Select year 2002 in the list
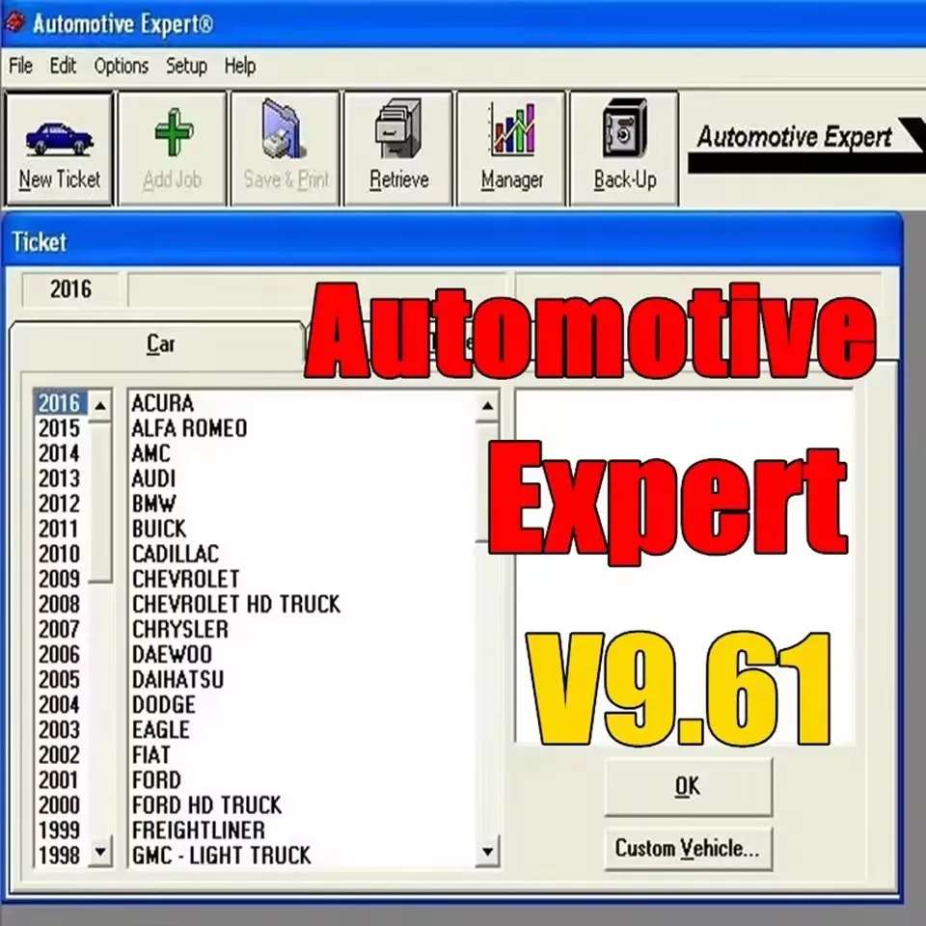The image size is (926, 926). [x=60, y=754]
